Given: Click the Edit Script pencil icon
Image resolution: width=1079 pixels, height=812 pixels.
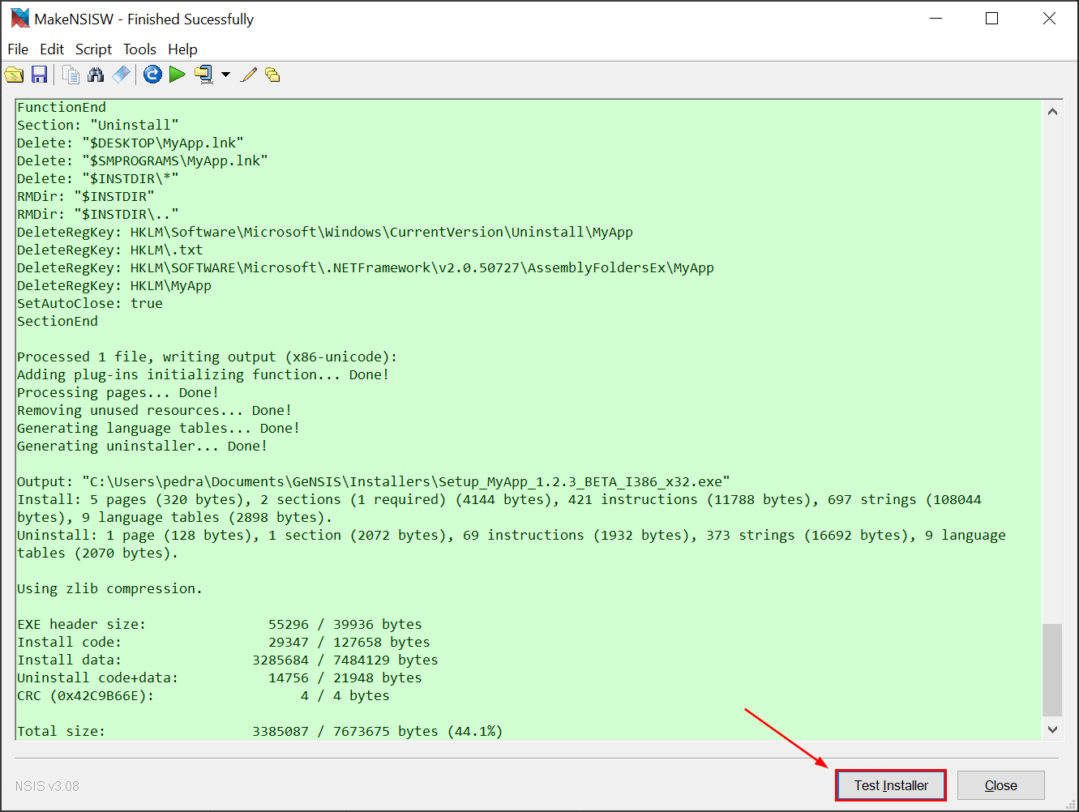Looking at the screenshot, I should tap(249, 75).
